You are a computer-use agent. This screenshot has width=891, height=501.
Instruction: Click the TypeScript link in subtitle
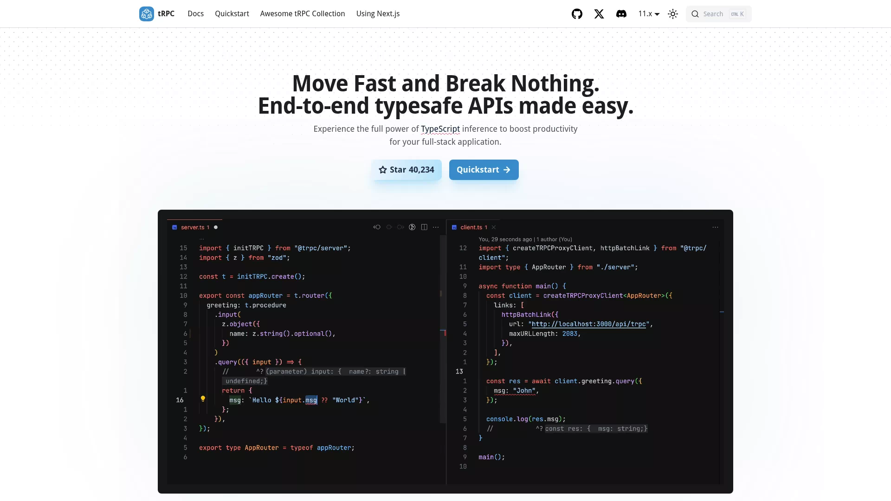coord(440,129)
